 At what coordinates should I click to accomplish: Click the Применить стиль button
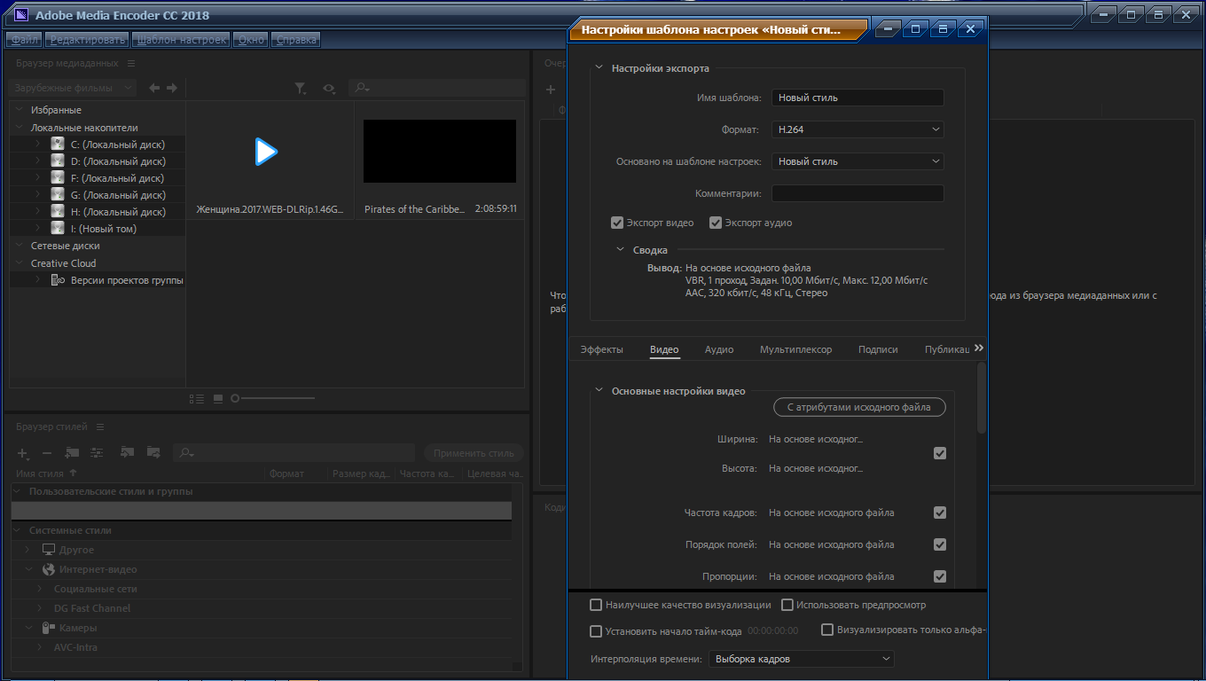(x=474, y=453)
